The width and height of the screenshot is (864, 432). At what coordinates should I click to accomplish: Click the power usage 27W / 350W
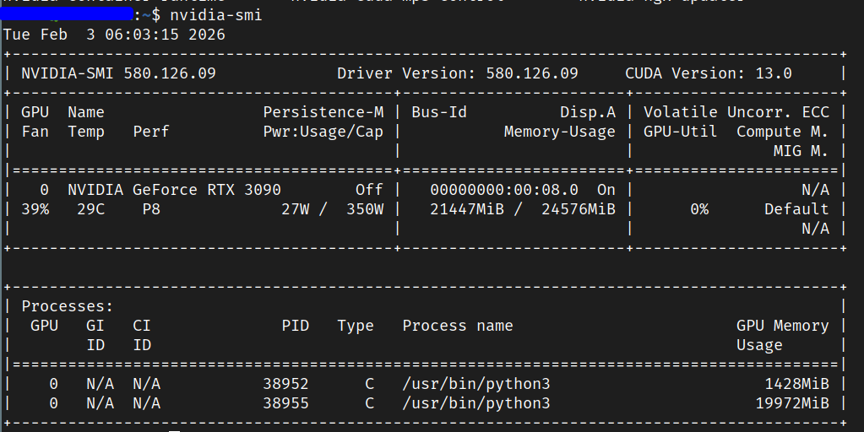tap(332, 209)
